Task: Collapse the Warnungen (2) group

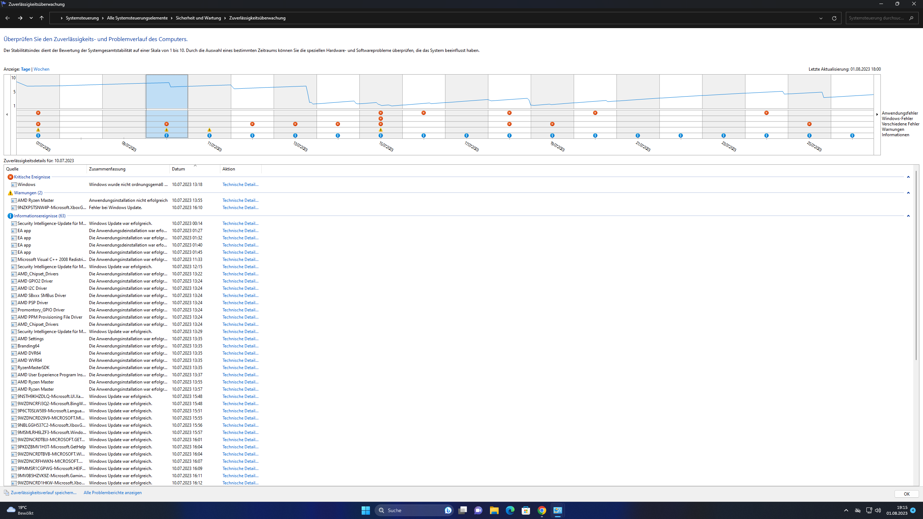Action: (x=908, y=193)
